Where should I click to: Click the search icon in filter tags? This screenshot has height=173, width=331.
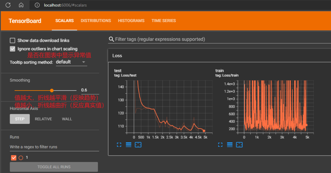click(x=111, y=39)
